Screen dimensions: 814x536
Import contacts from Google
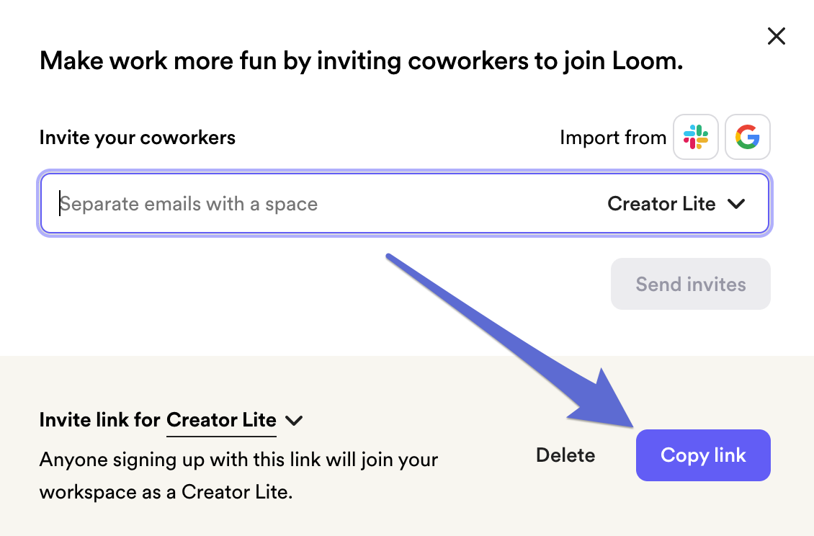[x=747, y=137]
